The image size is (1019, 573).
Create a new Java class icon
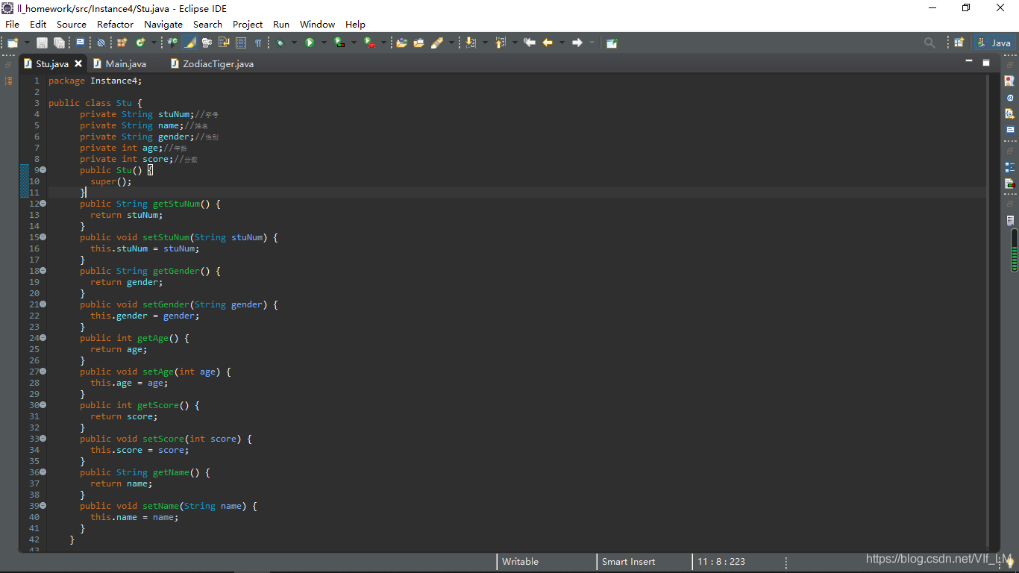coord(139,43)
